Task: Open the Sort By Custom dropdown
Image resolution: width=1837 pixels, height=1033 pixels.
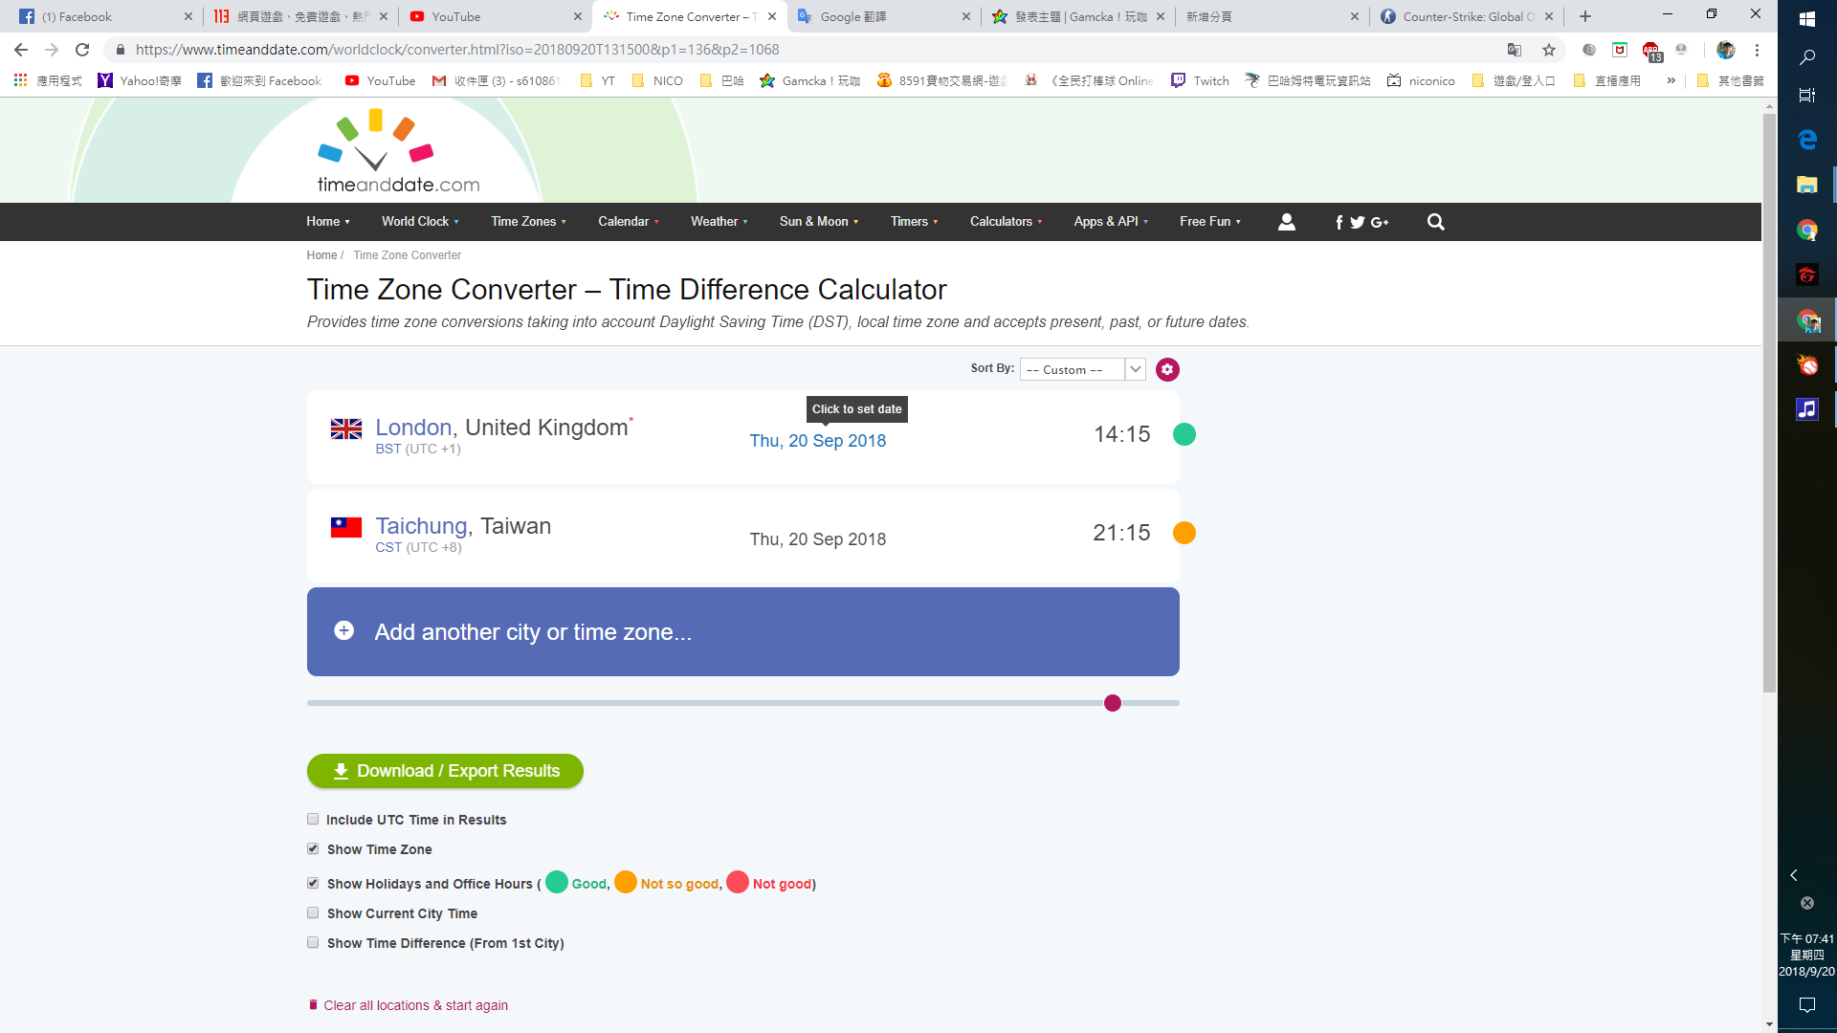Action: tap(1081, 369)
